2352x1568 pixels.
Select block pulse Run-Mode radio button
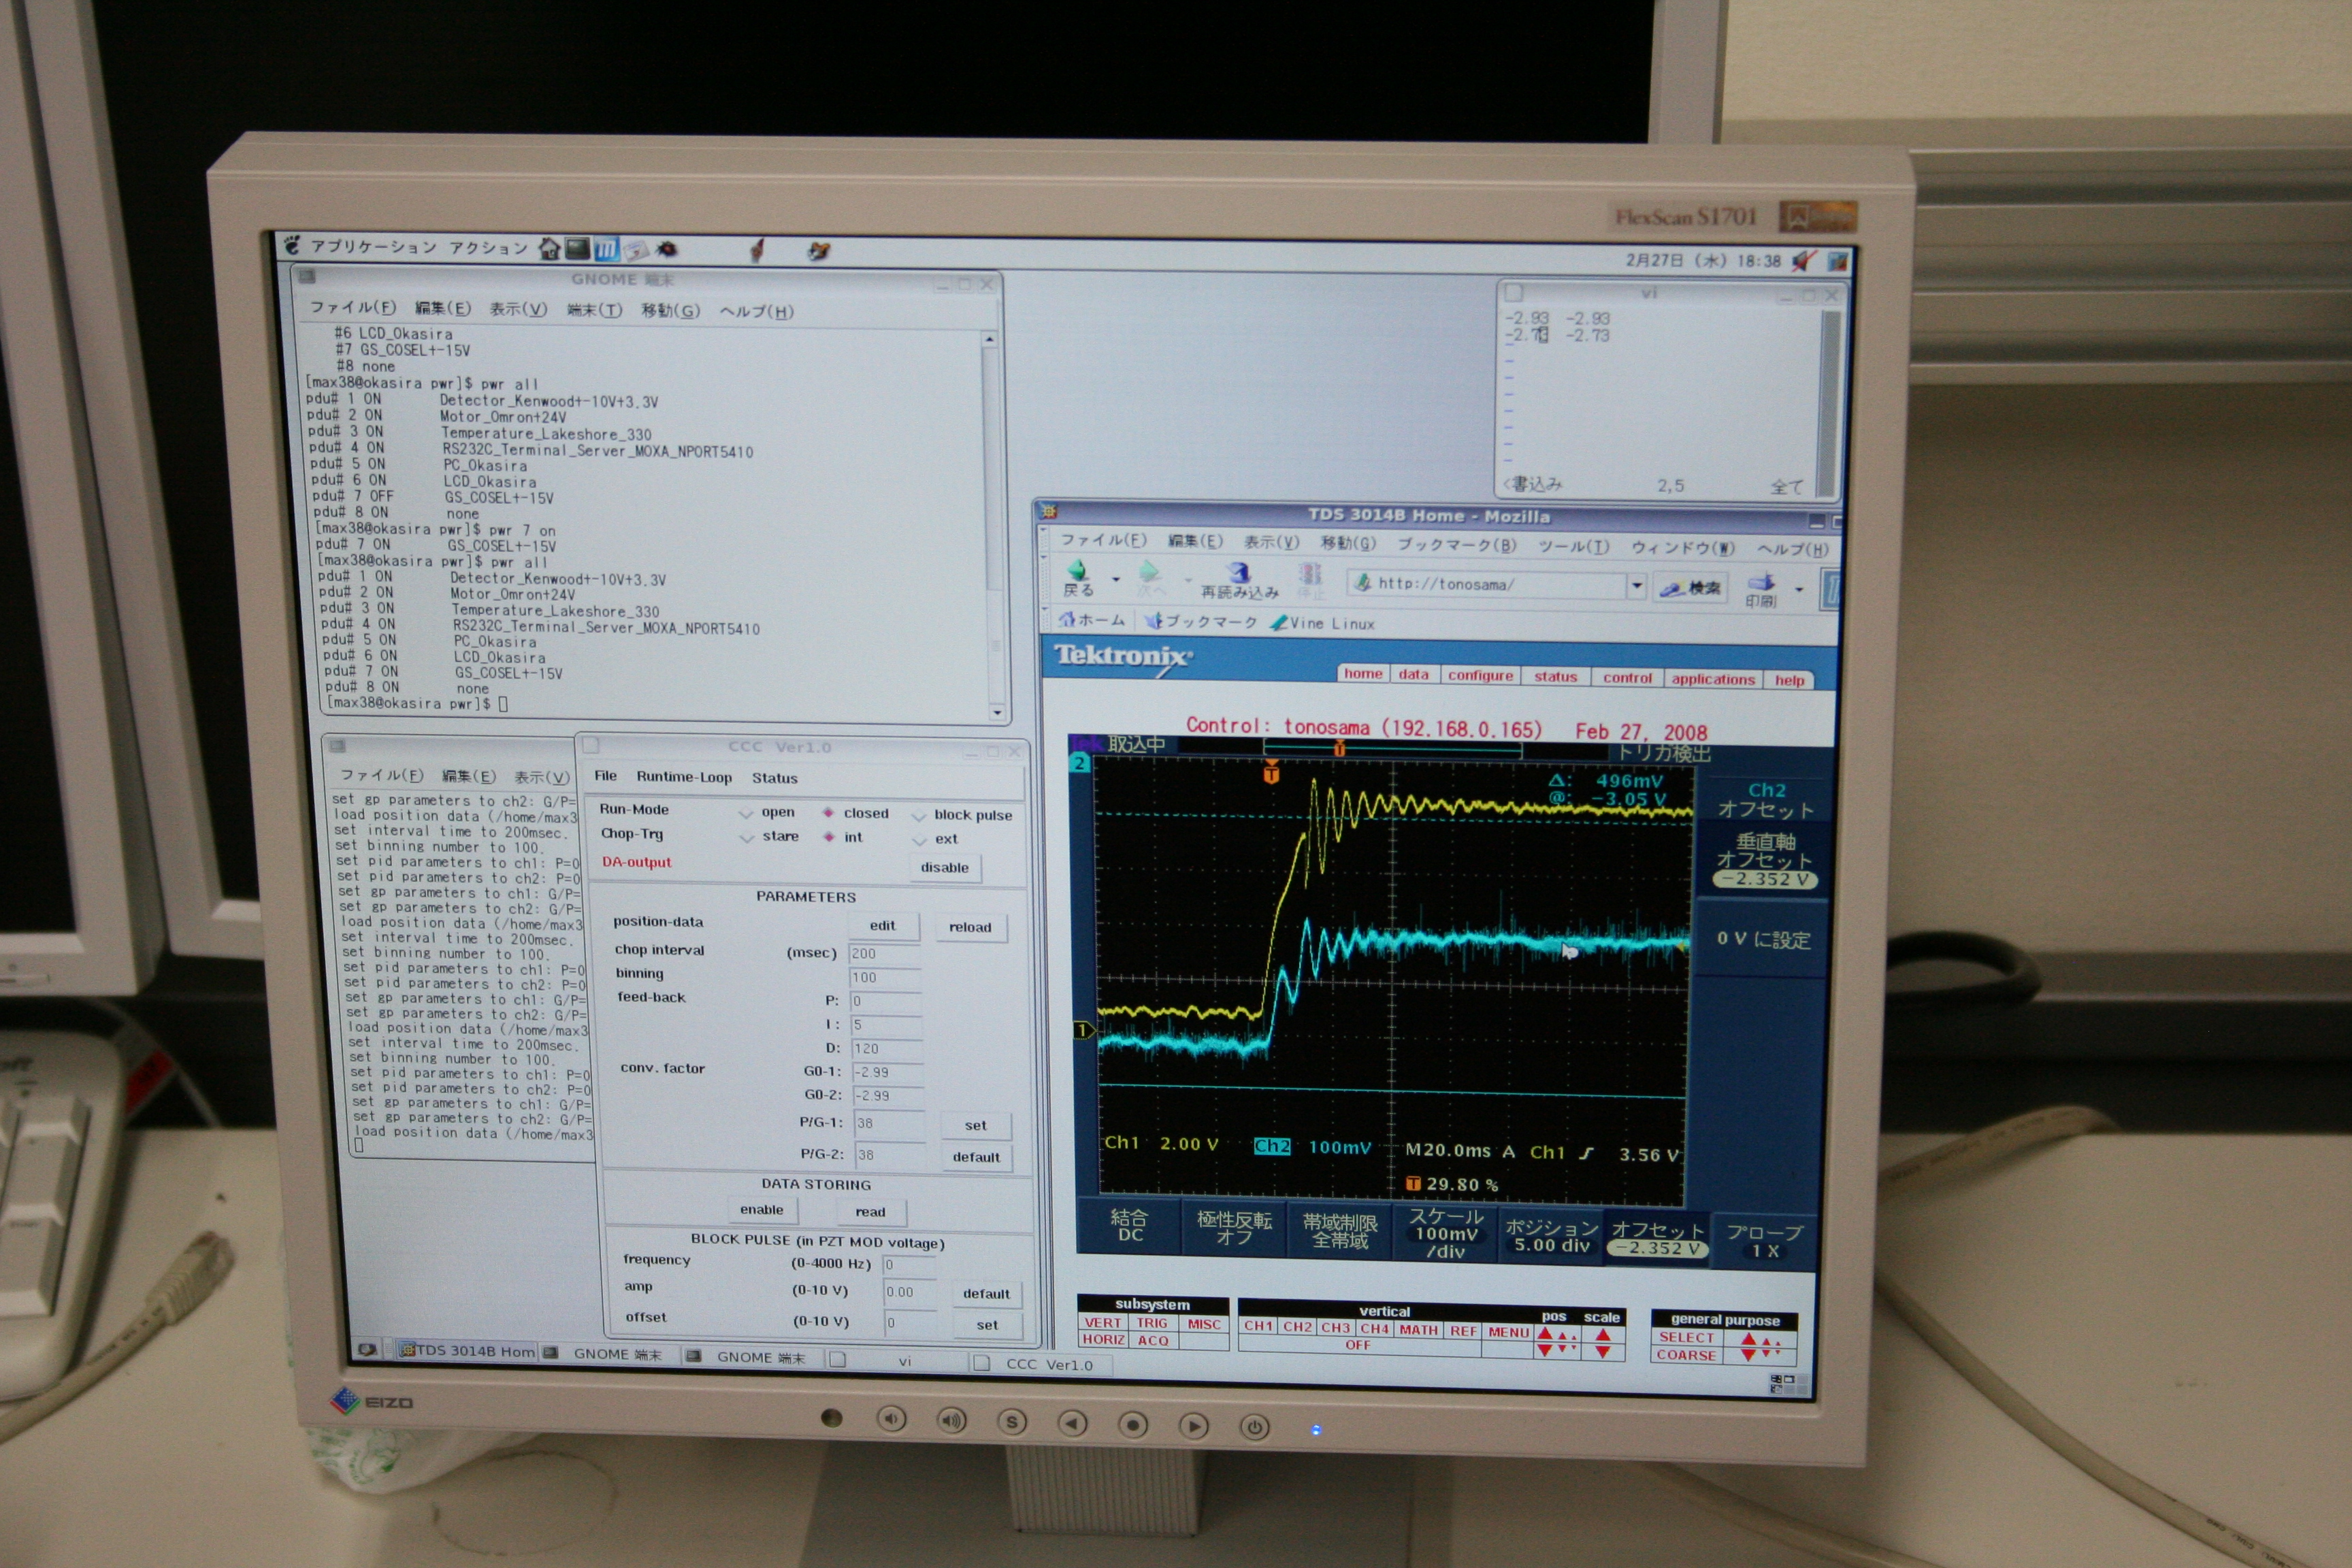tap(918, 815)
